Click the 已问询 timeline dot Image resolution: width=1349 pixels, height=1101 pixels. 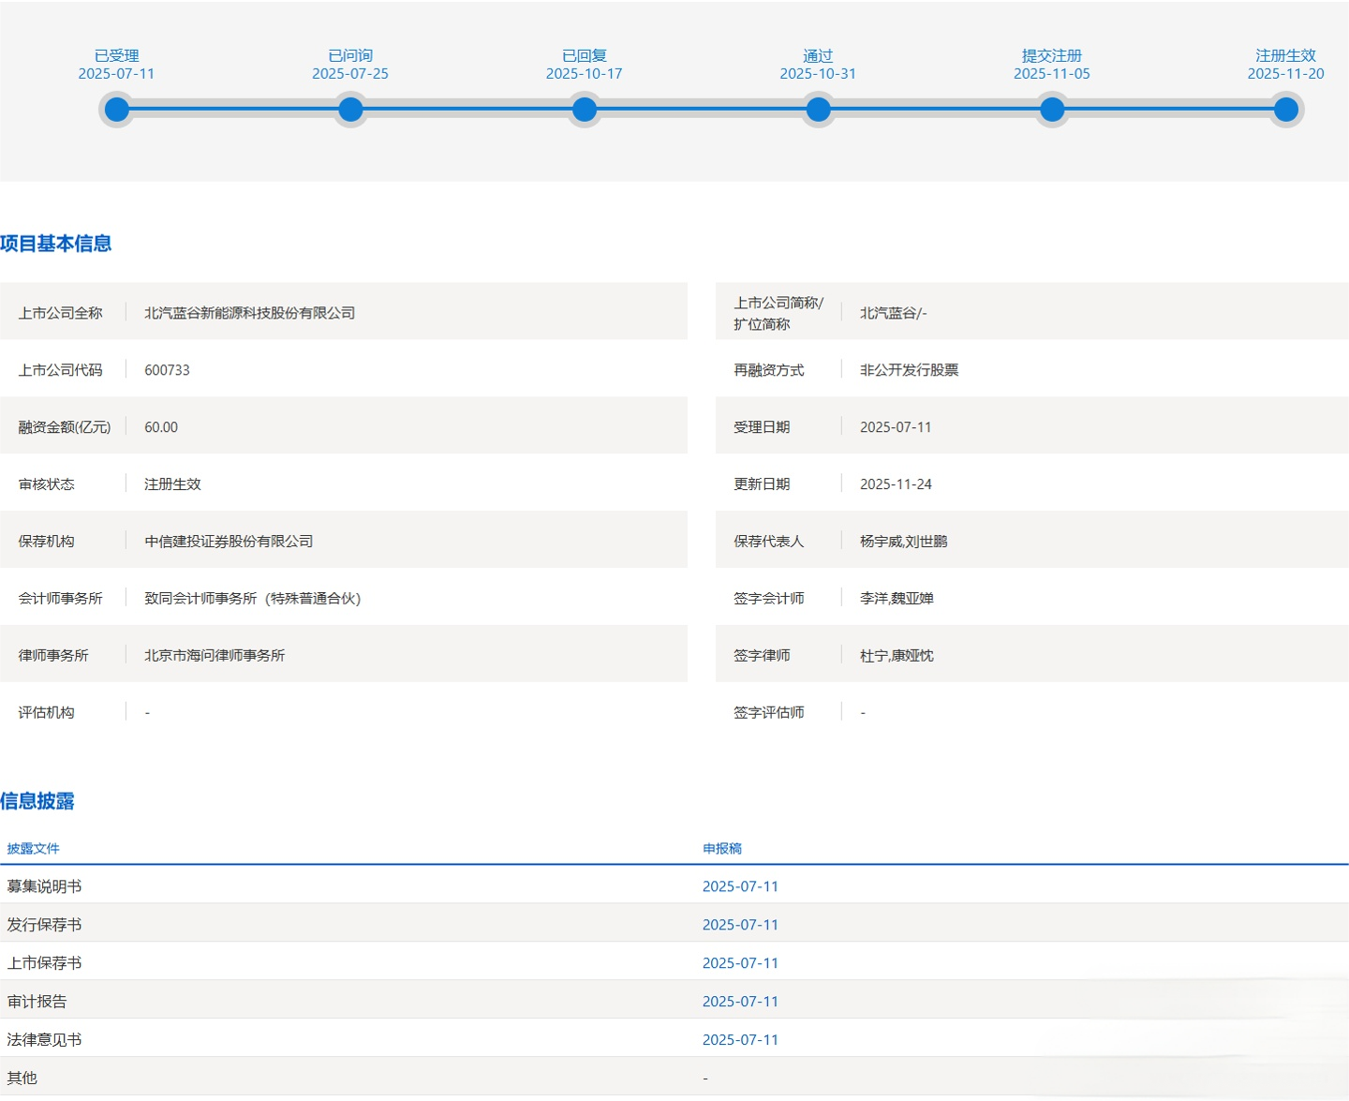(x=350, y=110)
